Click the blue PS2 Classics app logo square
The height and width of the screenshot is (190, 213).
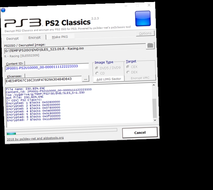click(143, 18)
